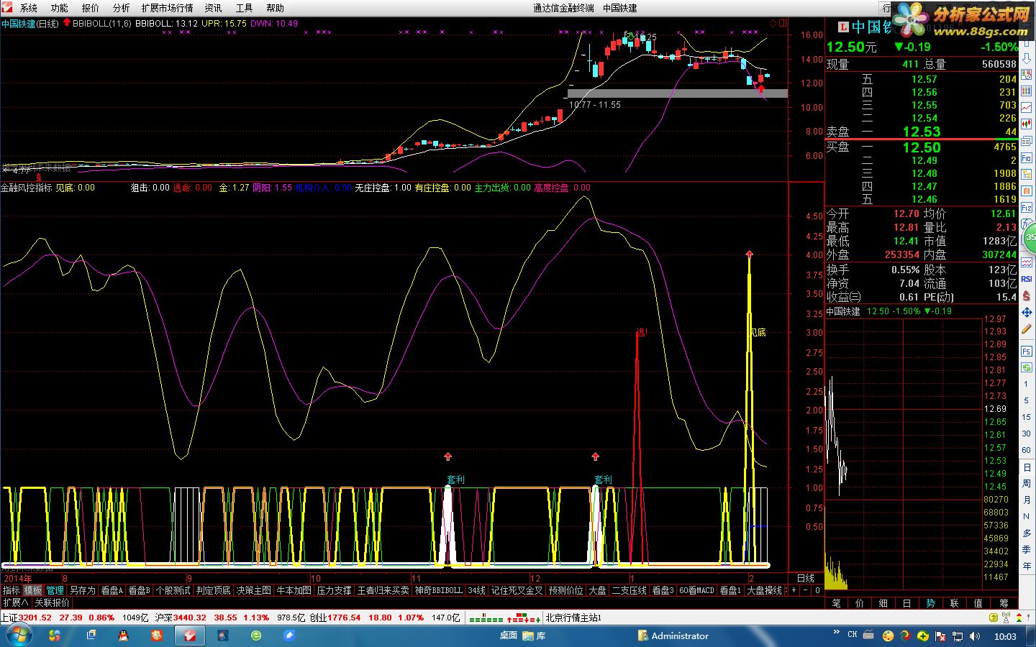This screenshot has height=647, width=1036.
Task: Switch to the 60-minute period
Action: point(1027,450)
